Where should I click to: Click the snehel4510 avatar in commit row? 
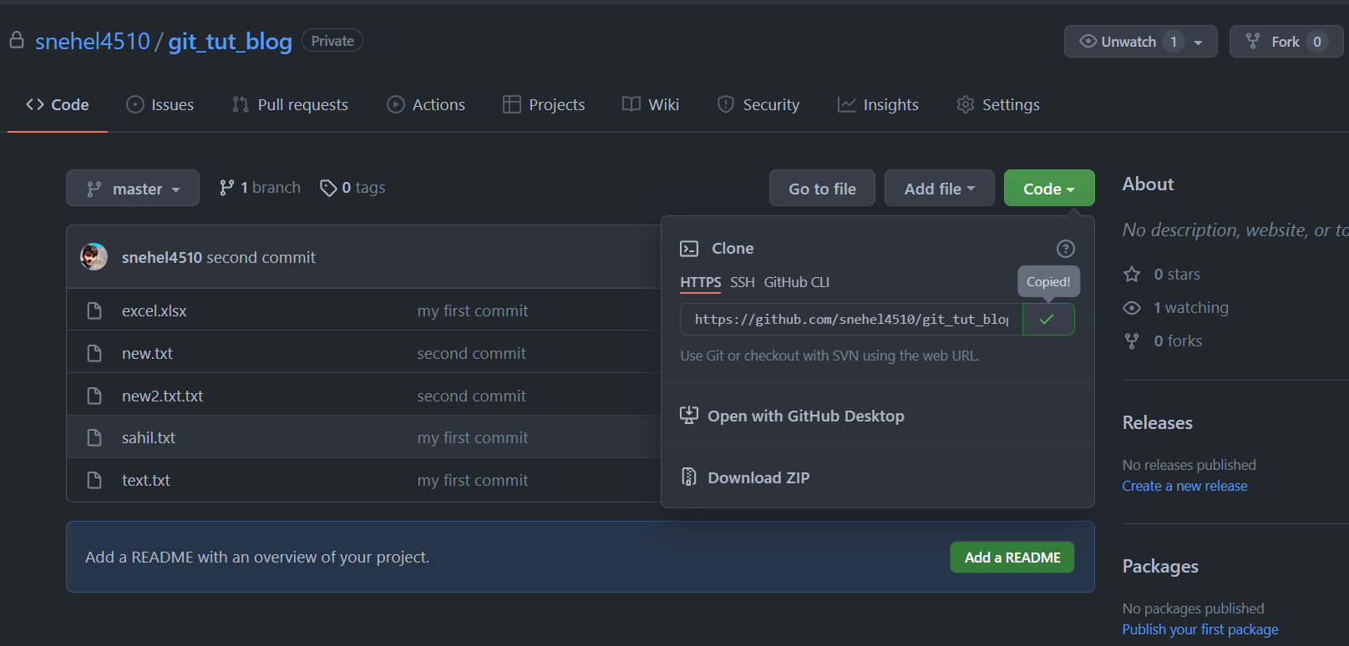click(94, 257)
